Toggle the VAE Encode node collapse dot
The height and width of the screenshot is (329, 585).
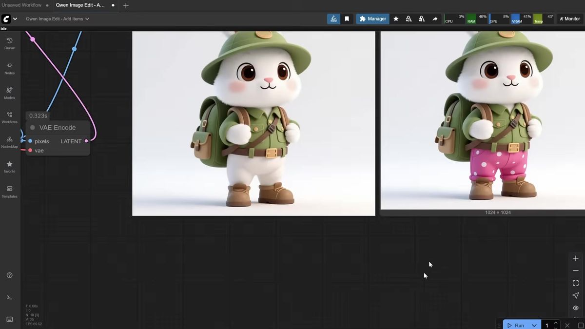click(33, 128)
